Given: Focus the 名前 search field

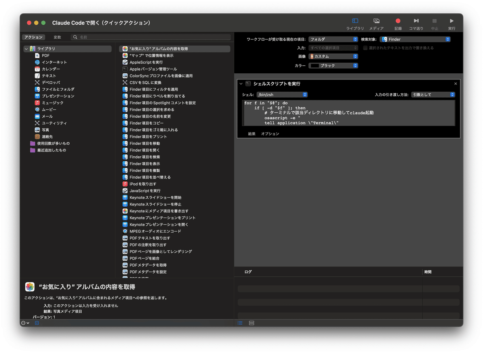Looking at the screenshot, I should tap(151, 37).
